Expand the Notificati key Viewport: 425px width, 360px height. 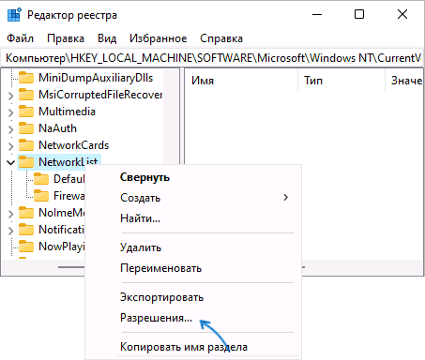click(x=10, y=231)
